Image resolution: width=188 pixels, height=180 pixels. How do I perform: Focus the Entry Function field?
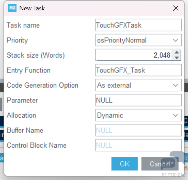(x=139, y=70)
